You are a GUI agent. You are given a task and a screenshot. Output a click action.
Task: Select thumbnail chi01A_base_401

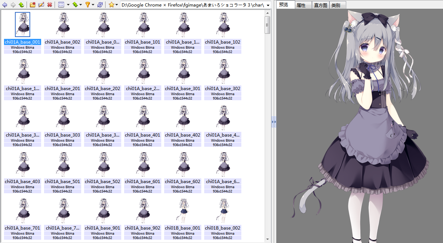click(x=143, y=117)
